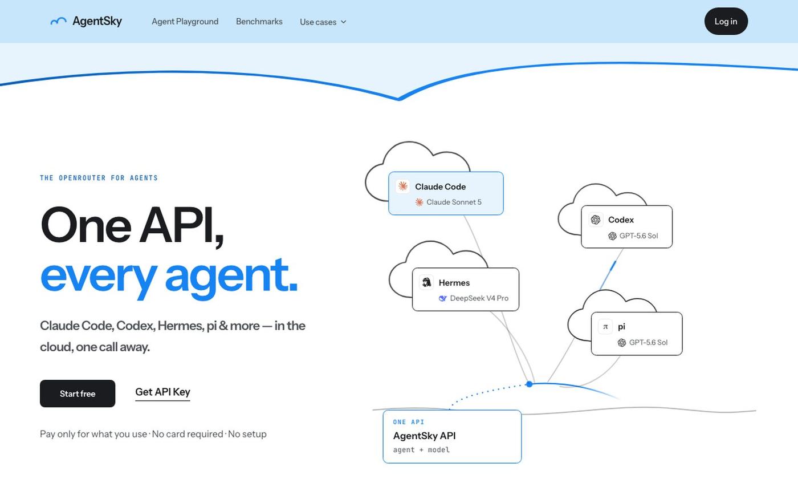Click the small Claude Sonnet 5 model icon

click(x=420, y=202)
